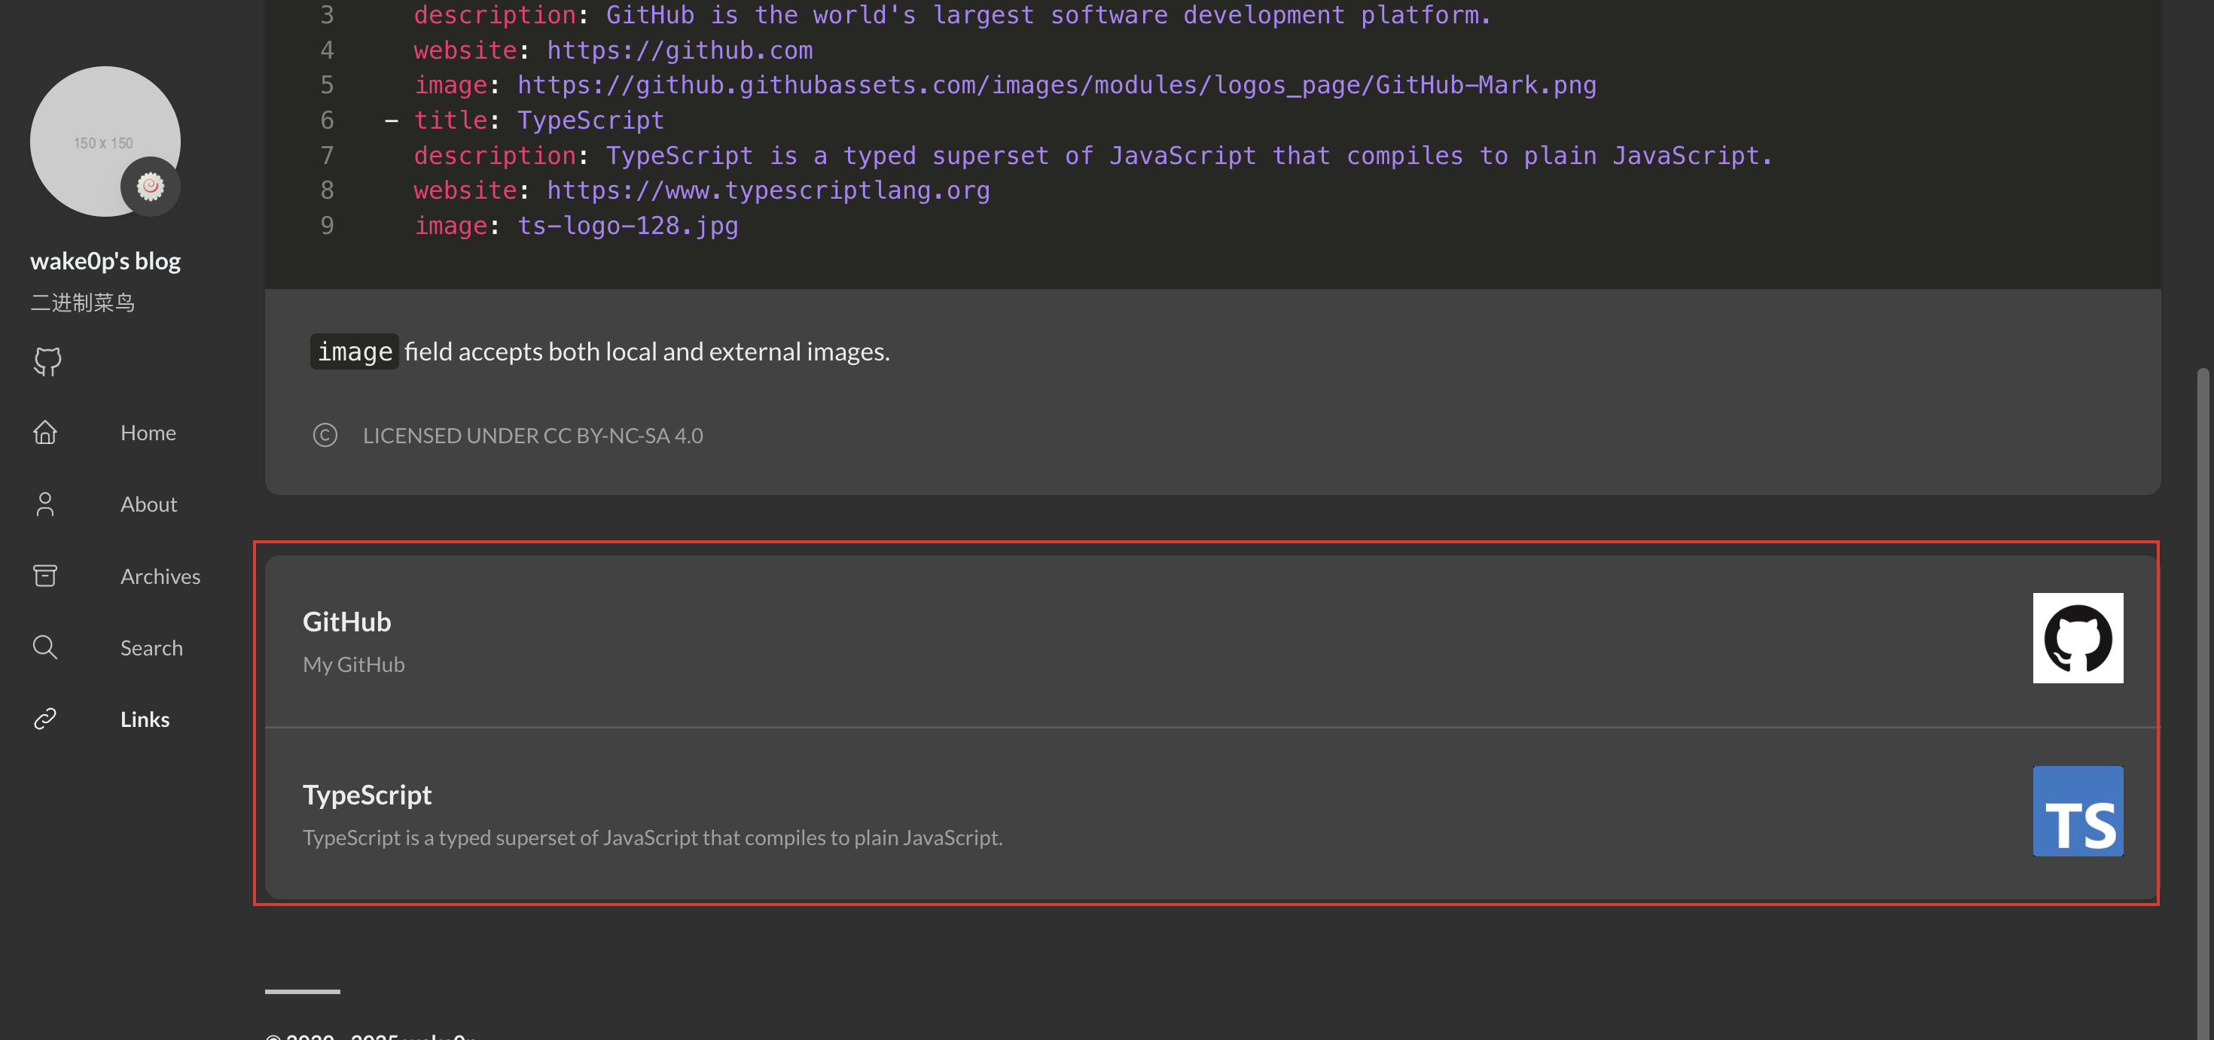Viewport: 2214px width, 1040px height.
Task: Click the TypeScript card description text
Action: click(652, 838)
